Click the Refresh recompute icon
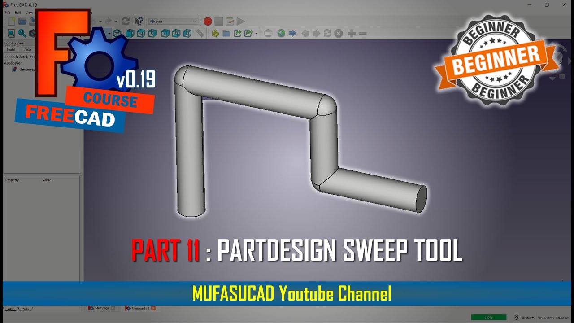The image size is (574, 323). coord(126,21)
